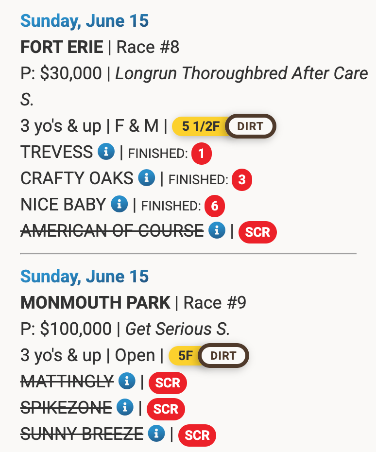
Task: Open info icon next to CRAFTY OAKS
Action: (x=146, y=177)
